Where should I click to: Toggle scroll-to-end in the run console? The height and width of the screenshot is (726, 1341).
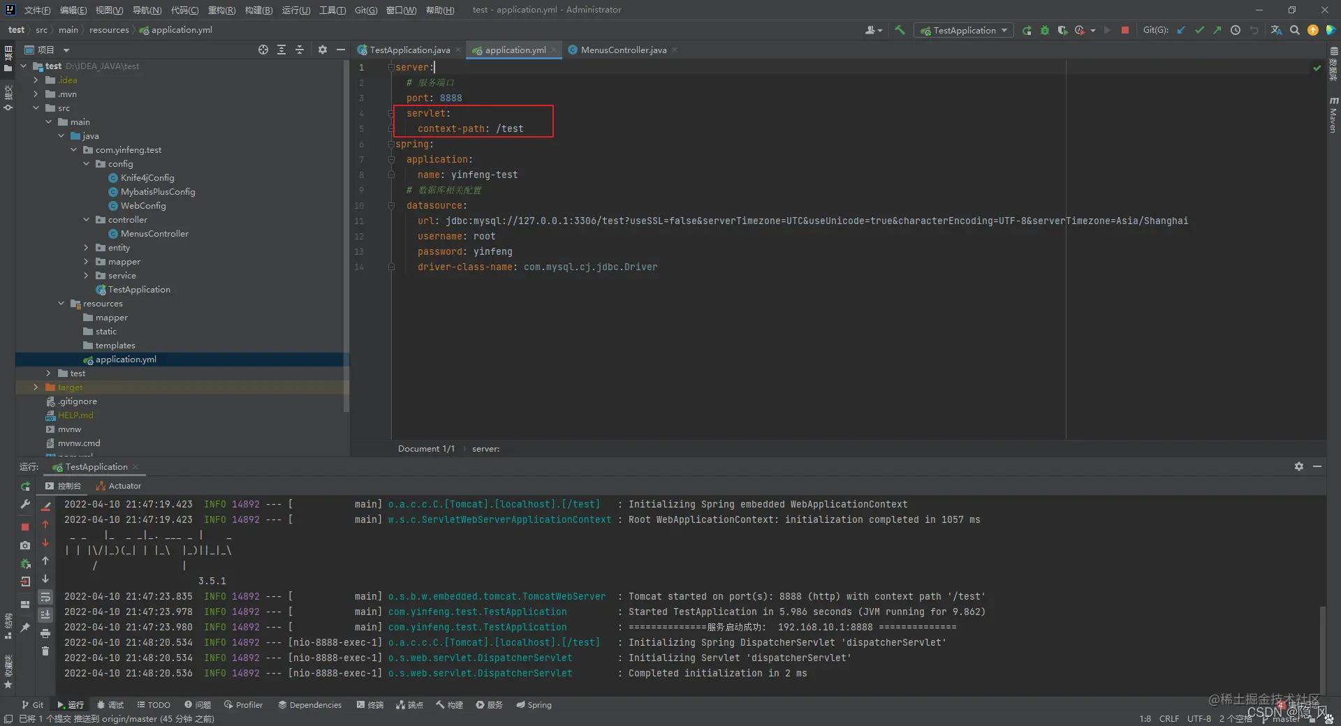tap(45, 615)
